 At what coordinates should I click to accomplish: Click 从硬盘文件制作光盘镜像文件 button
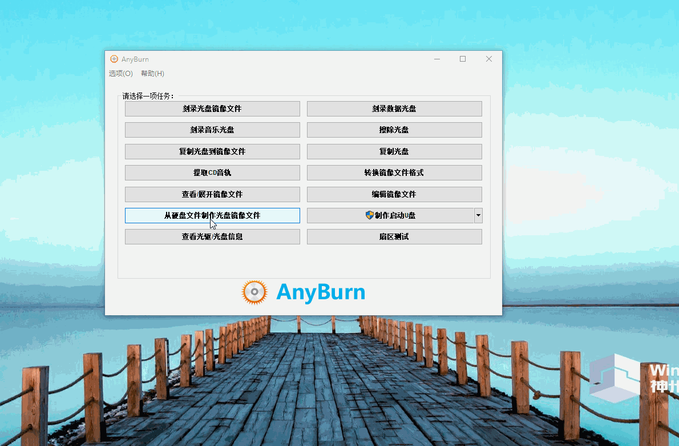pyautogui.click(x=212, y=215)
